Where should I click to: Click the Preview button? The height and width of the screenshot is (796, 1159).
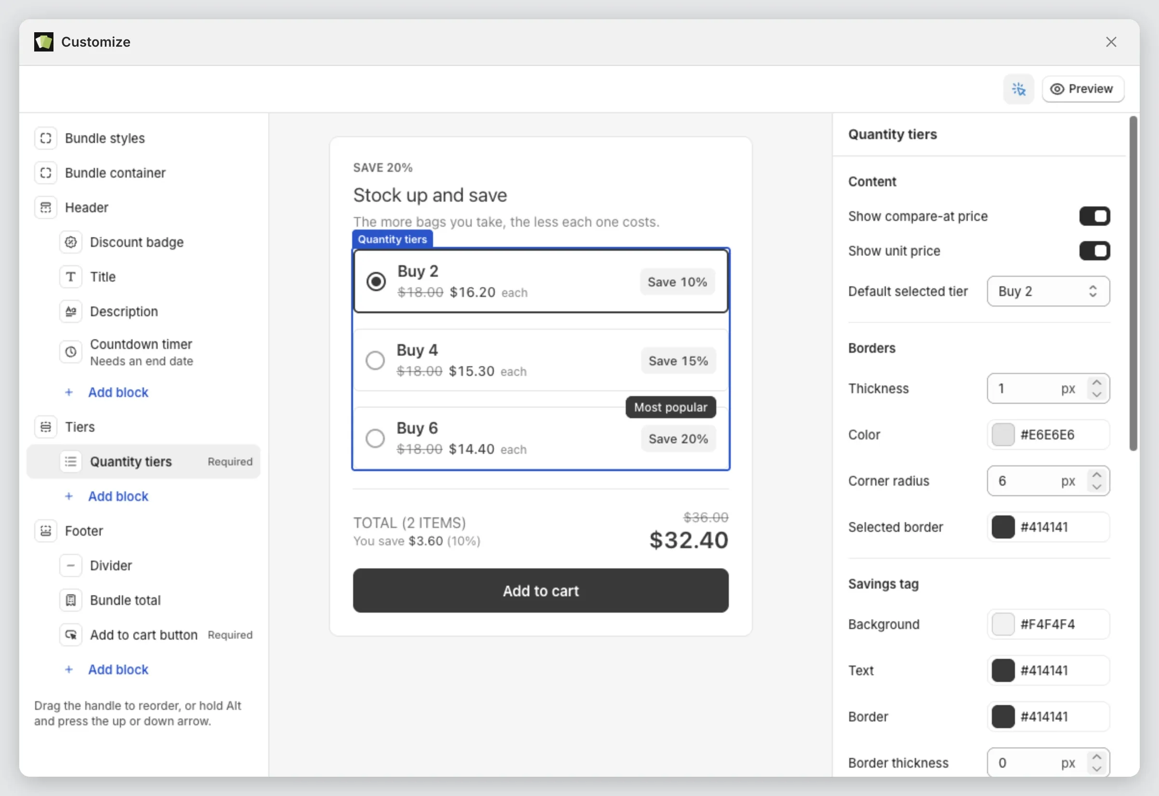1082,90
